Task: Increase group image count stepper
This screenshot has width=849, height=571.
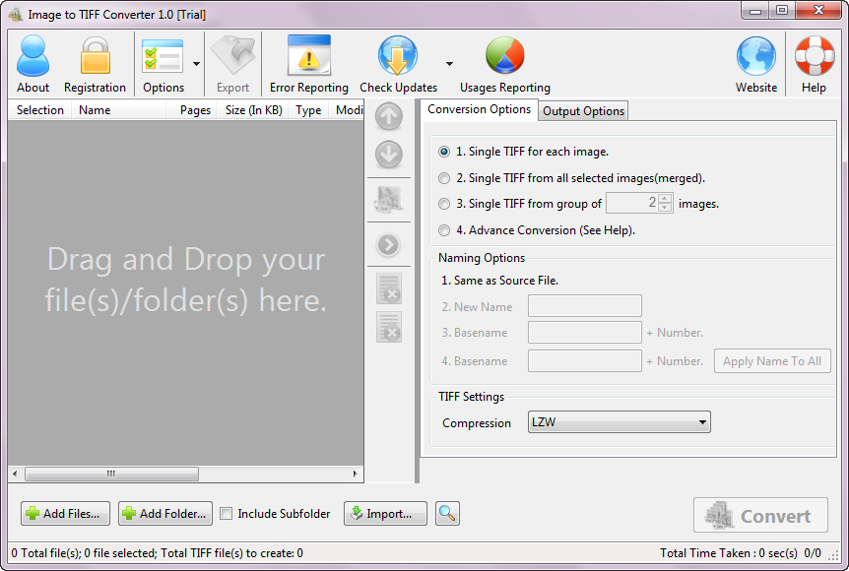Action: [666, 199]
